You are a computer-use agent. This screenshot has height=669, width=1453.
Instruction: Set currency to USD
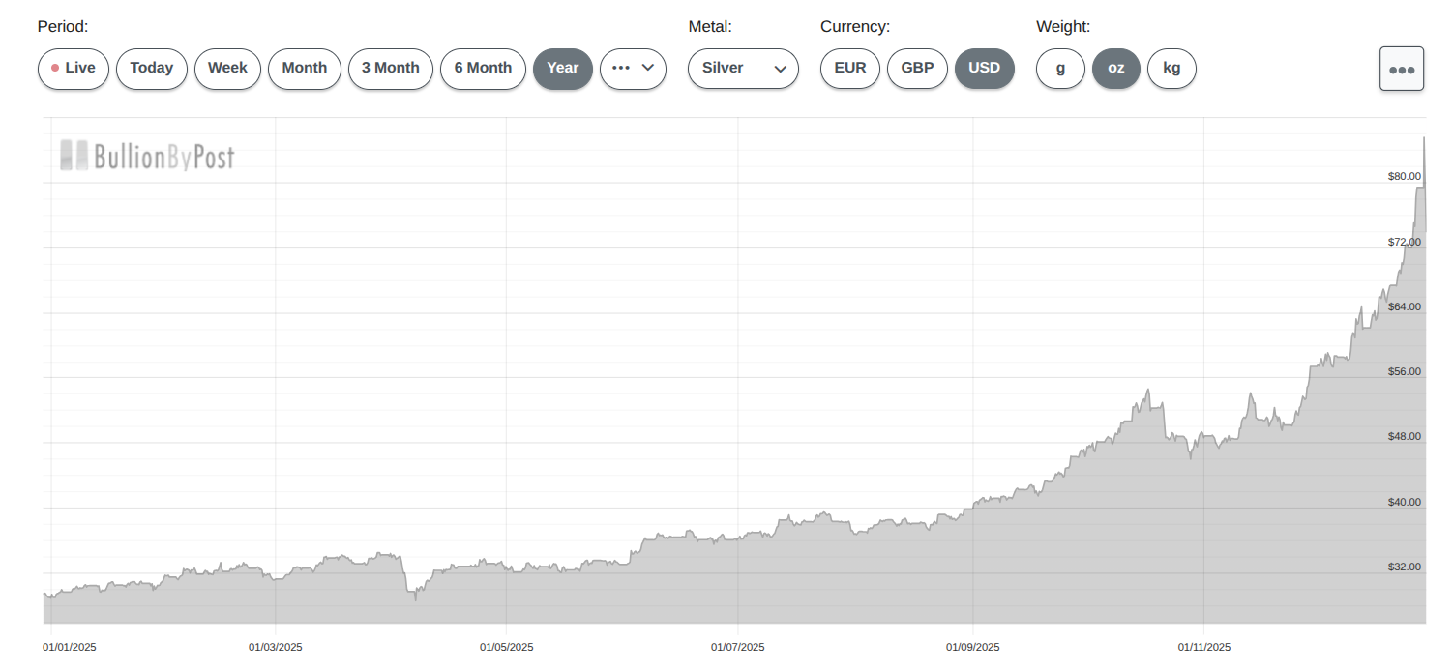pos(985,69)
